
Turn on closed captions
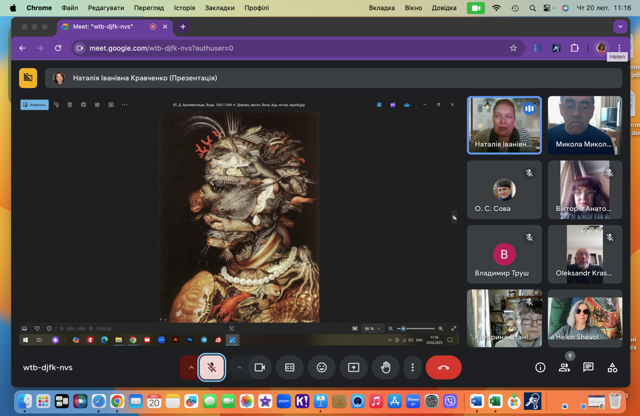[x=289, y=367]
